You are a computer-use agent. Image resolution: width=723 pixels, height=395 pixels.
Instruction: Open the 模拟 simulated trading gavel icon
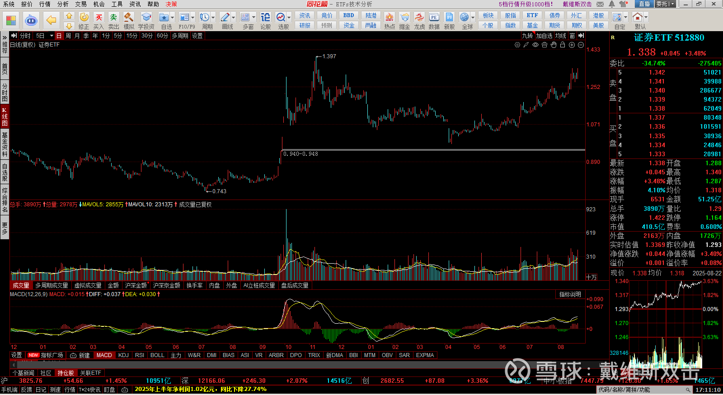point(129,17)
